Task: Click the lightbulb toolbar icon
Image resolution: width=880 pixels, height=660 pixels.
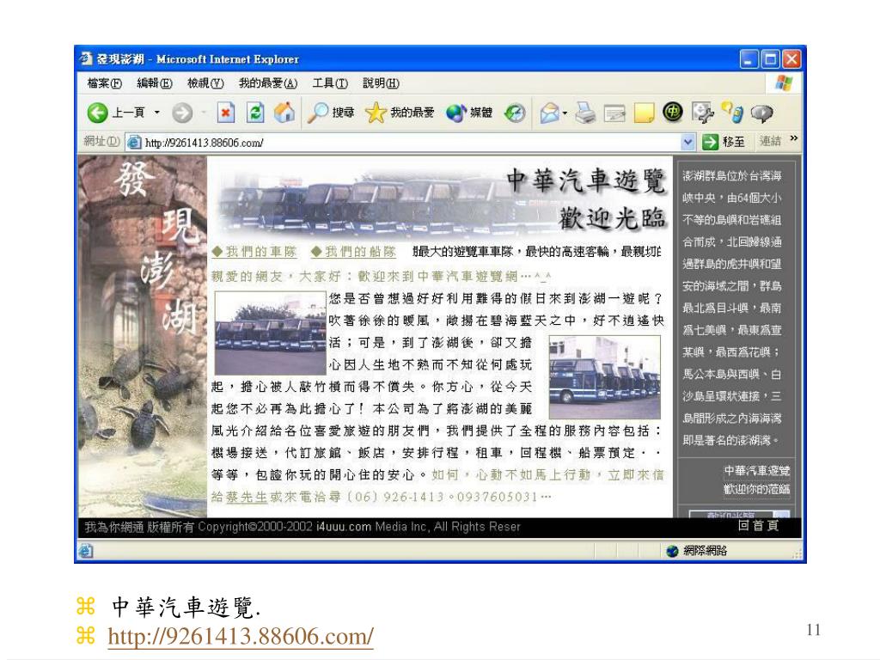Action: 732,113
